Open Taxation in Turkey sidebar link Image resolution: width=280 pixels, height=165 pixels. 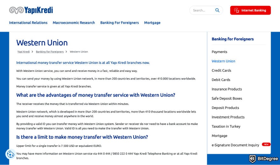pyautogui.click(x=226, y=127)
